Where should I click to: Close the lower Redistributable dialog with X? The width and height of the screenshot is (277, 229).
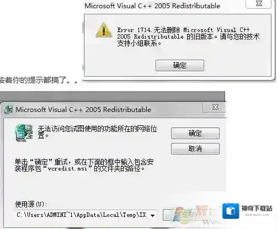(215, 107)
